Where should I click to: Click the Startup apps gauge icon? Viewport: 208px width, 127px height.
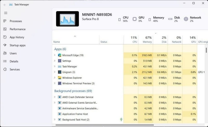tap(5, 45)
